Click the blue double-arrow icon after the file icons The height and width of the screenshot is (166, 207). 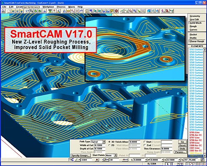pos(27,11)
